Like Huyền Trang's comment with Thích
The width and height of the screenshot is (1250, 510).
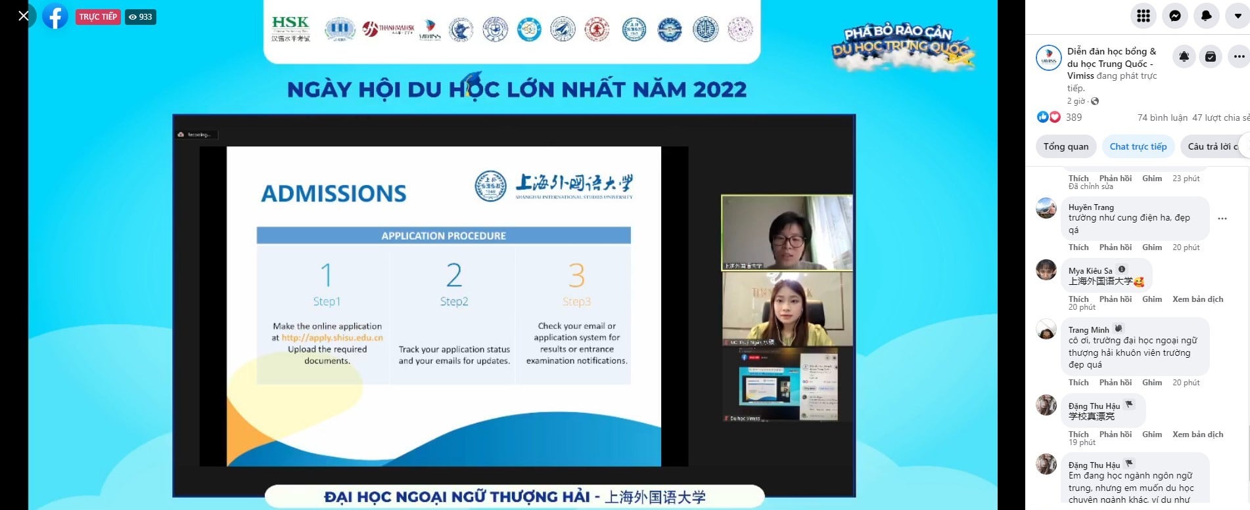[x=1078, y=247]
